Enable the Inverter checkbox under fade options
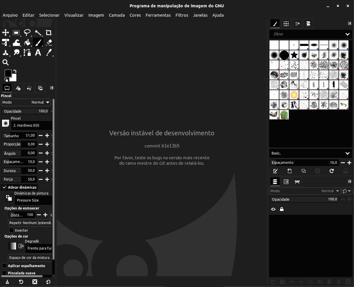This screenshot has width=354, height=287. (12, 230)
